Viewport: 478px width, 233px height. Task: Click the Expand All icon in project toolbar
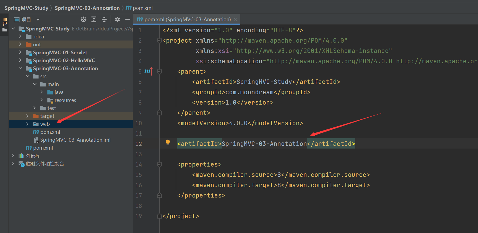(x=94, y=19)
